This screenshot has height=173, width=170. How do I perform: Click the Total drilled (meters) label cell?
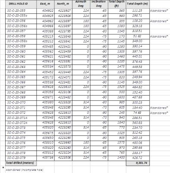coord(21,163)
